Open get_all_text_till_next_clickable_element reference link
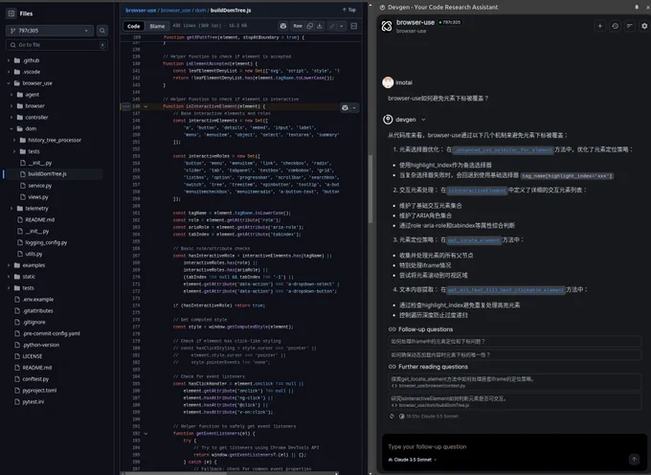The height and width of the screenshot is (475, 651). pos(506,290)
